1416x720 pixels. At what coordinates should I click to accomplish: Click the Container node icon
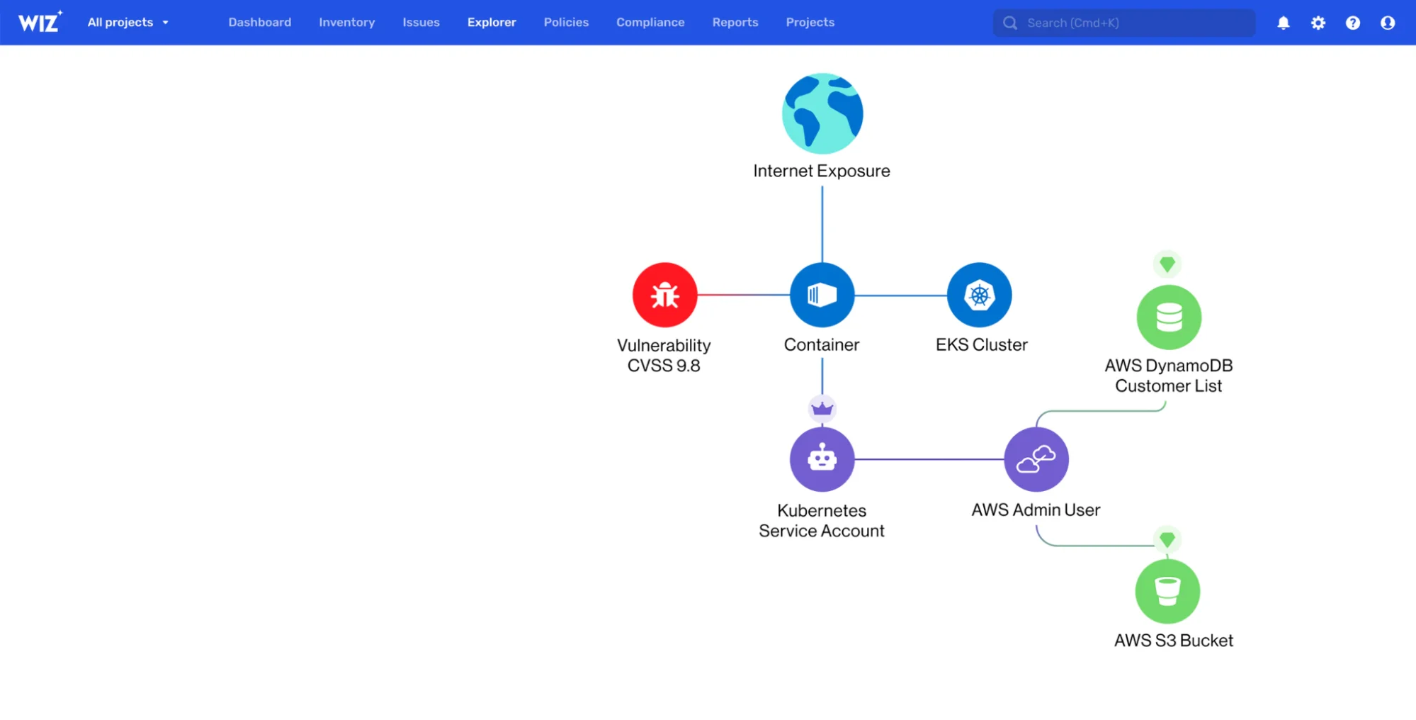coord(822,295)
